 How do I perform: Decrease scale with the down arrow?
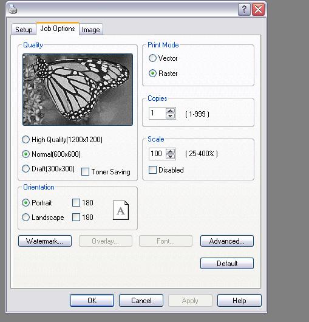[171, 157]
